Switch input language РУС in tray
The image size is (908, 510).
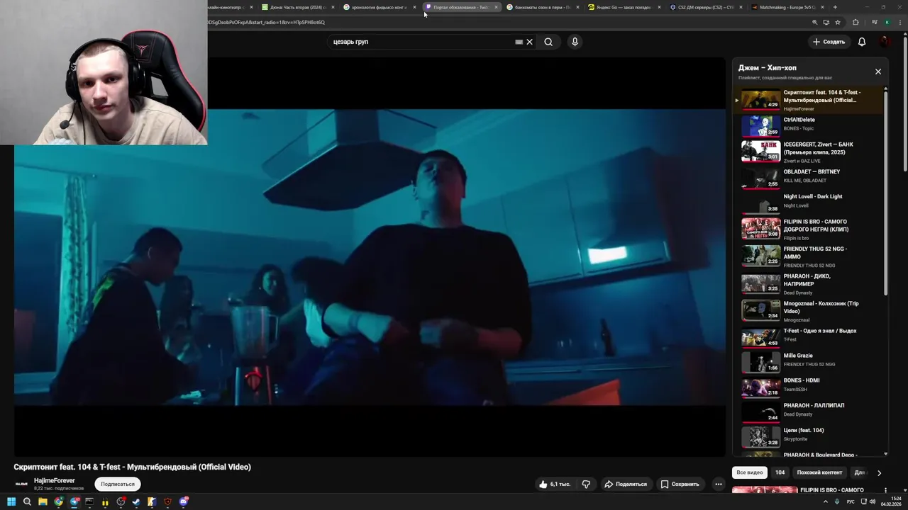[851, 501]
